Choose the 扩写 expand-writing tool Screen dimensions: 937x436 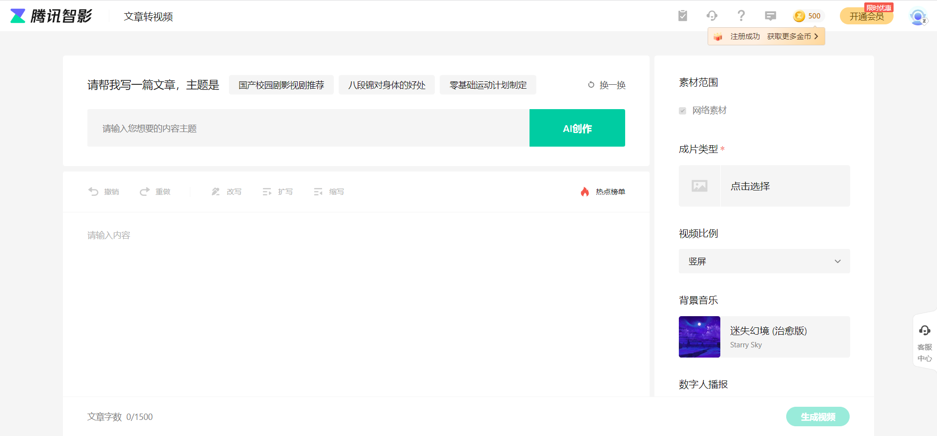[278, 192]
